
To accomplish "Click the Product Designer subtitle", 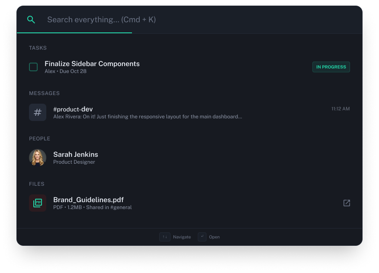I will 74,162.
